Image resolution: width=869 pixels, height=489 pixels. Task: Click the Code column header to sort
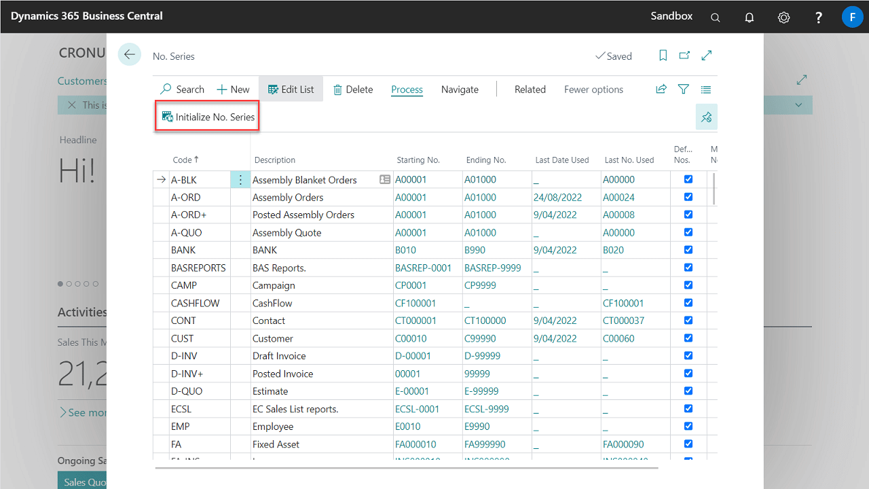(x=183, y=160)
